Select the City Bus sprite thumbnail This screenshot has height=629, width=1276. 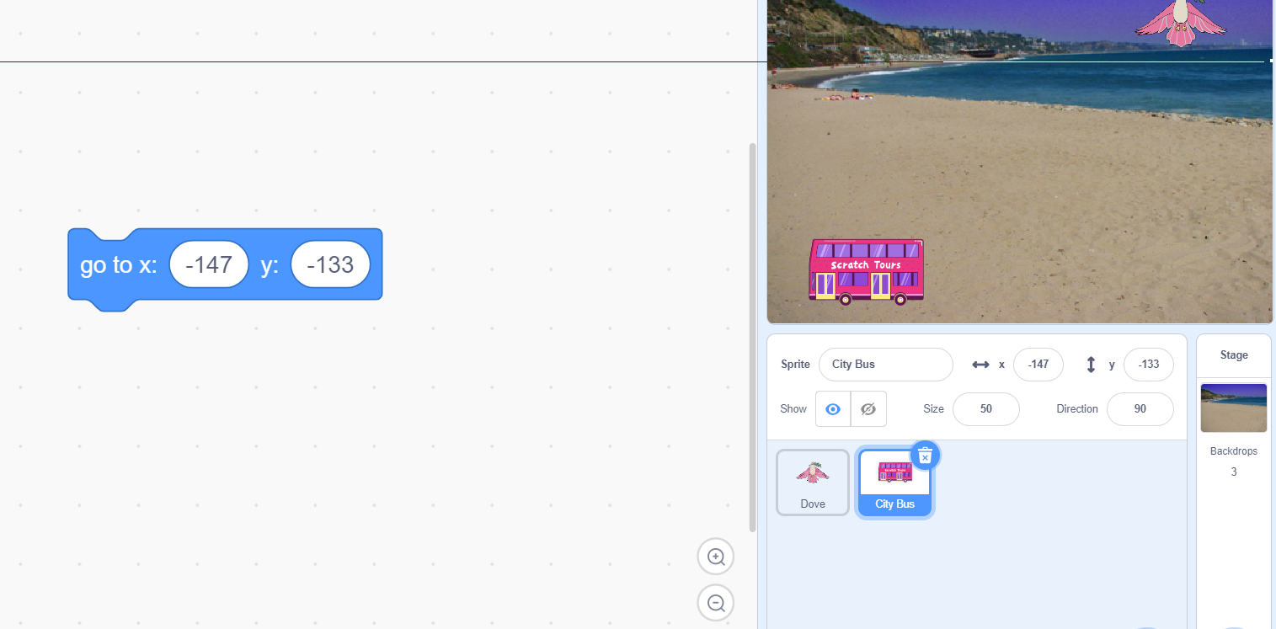(894, 482)
